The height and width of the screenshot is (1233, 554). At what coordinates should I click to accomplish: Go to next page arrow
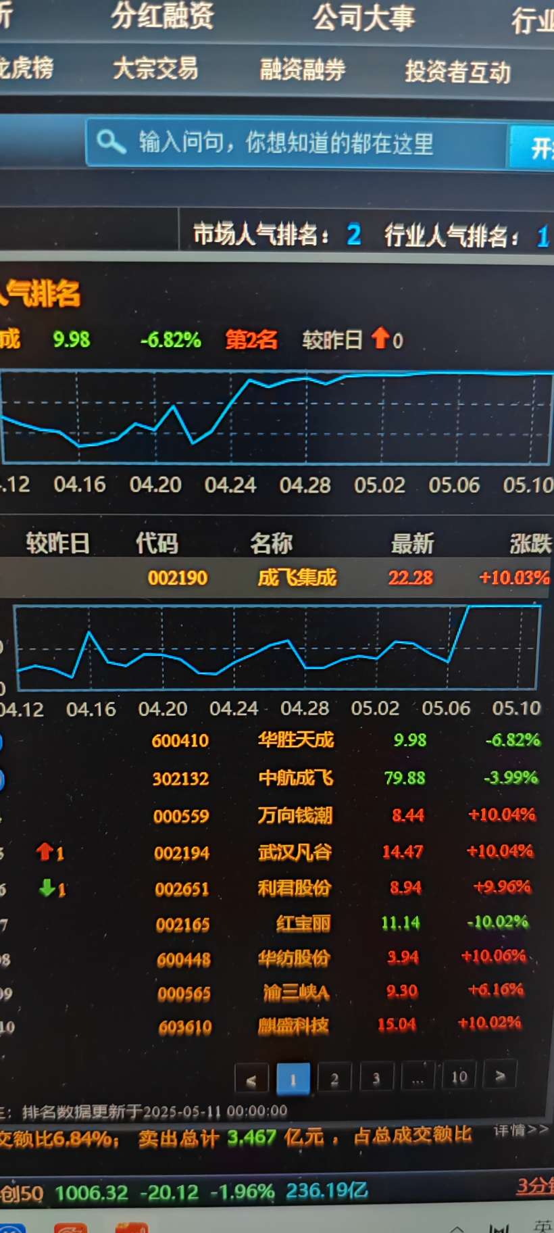coord(500,1075)
